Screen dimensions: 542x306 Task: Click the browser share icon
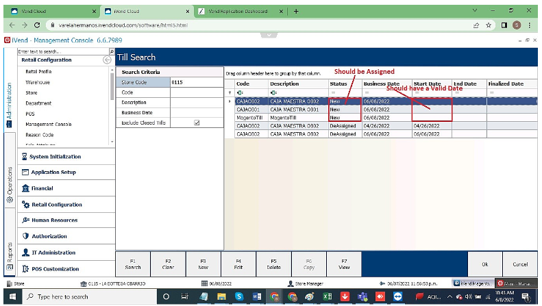point(476,25)
